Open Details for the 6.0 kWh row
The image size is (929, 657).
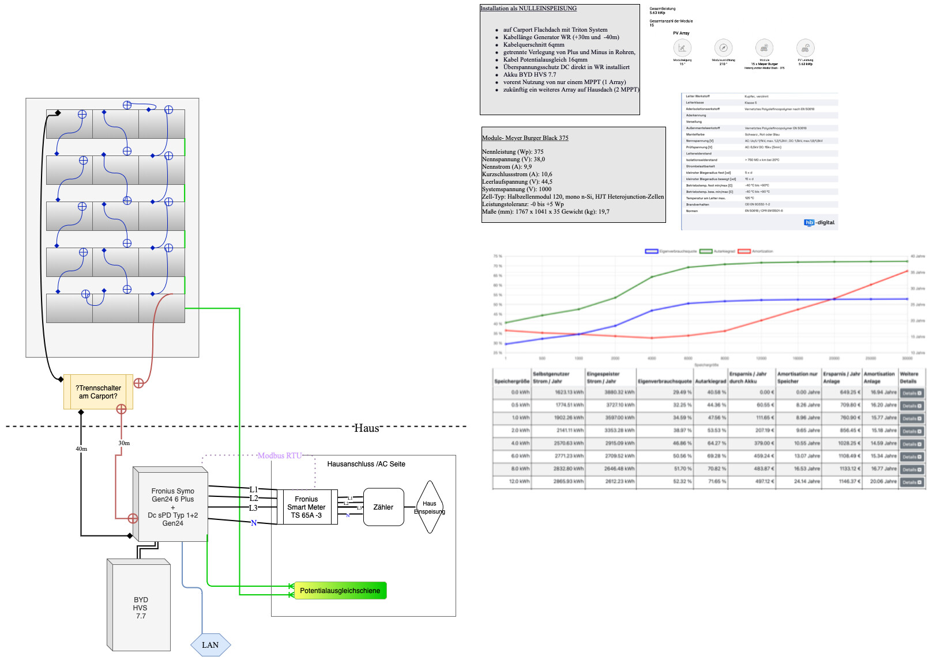[x=912, y=457]
